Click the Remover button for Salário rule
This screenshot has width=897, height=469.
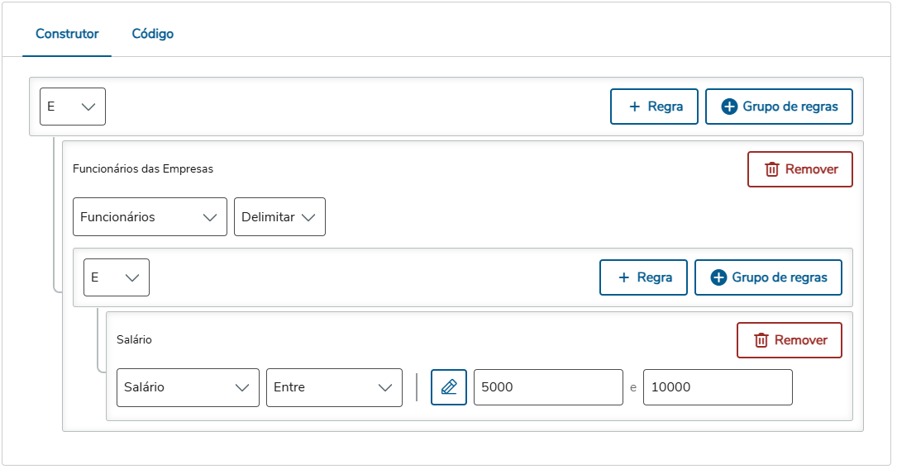click(790, 340)
